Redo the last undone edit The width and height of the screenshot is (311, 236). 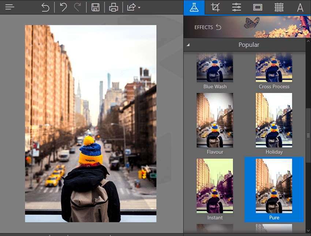click(x=77, y=7)
